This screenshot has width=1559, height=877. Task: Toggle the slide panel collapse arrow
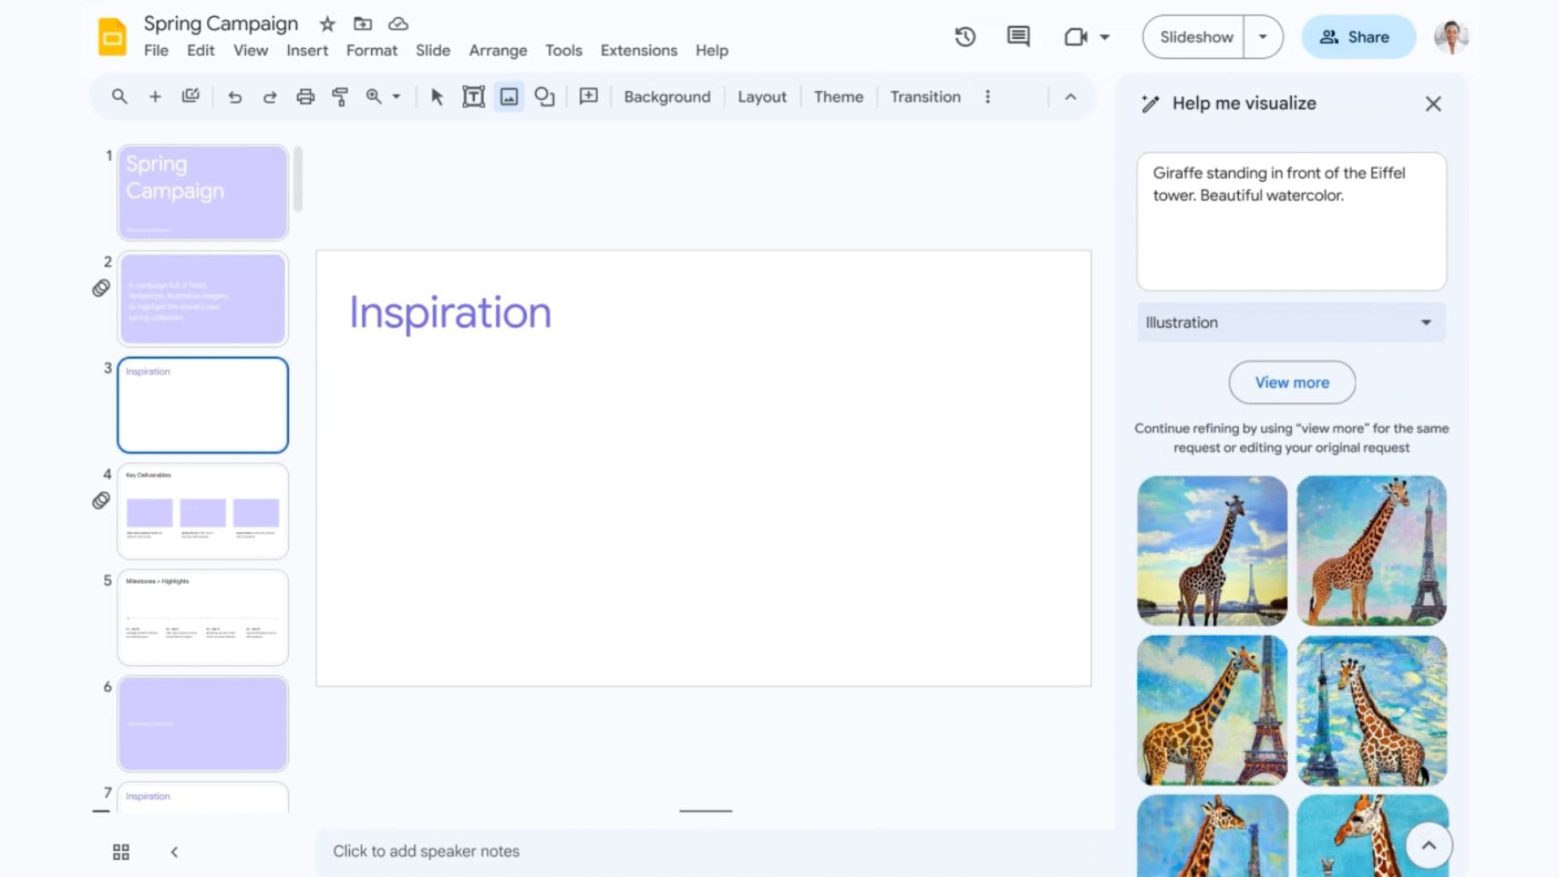175,851
